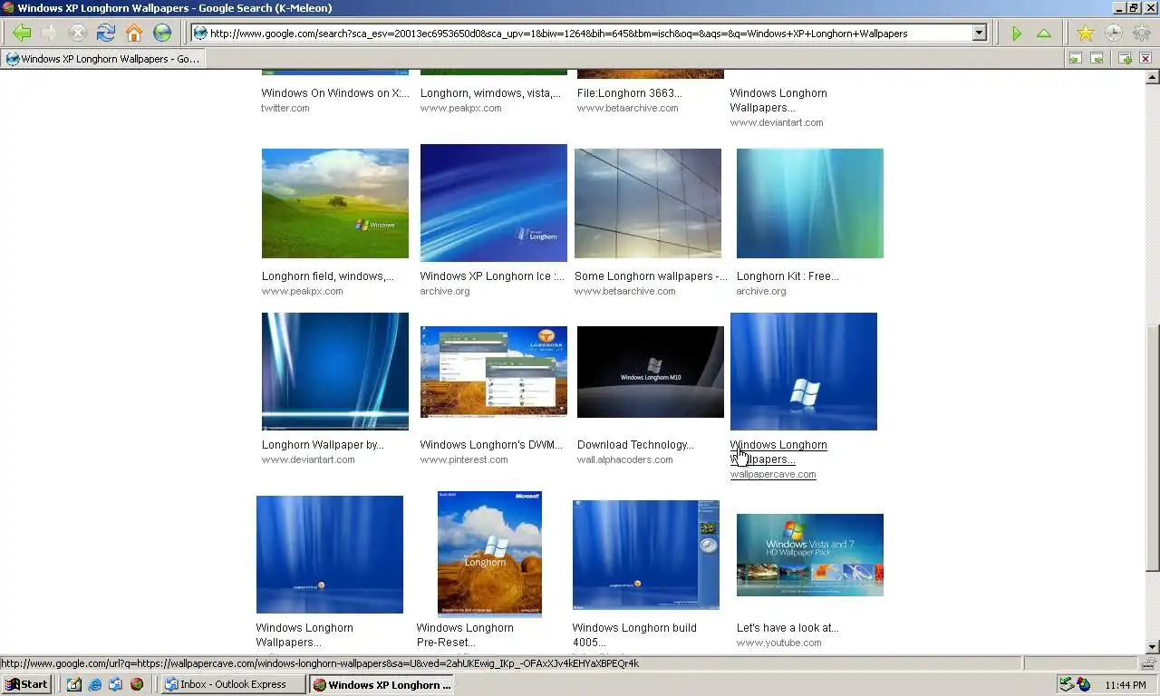Open the glass panels Longhorn wallpaper thumbnail
Screen dimensions: 1160x696
[648, 203]
